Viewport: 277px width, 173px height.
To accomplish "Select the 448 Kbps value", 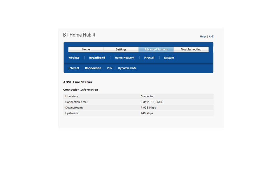I will (147, 113).
